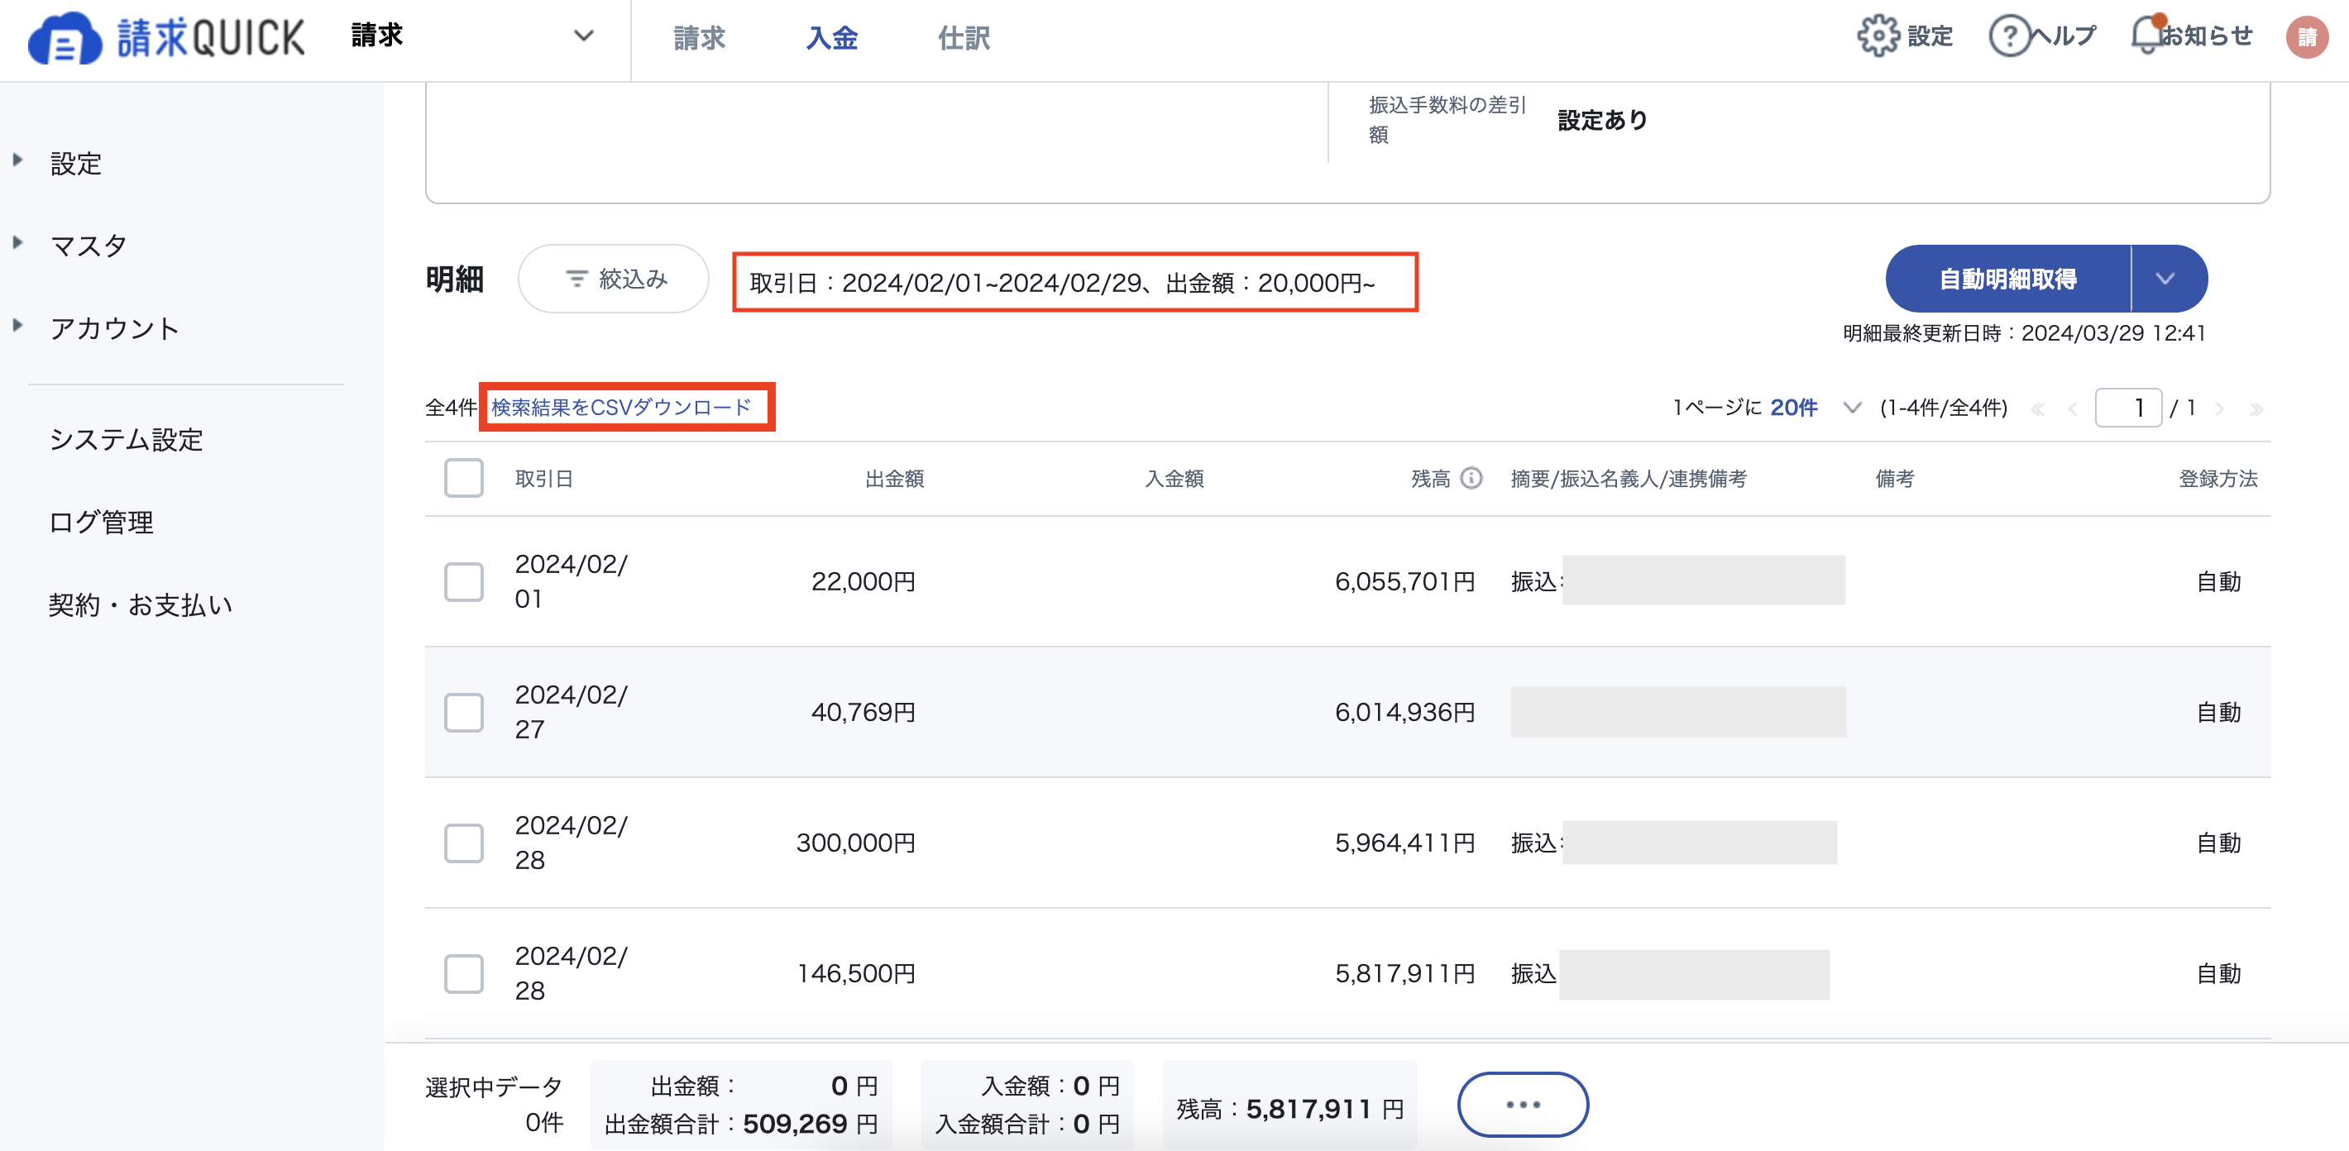Screen dimensions: 2349x1151
Task: Expand the 自動明細取得 dropdown arrow
Action: coord(2168,279)
